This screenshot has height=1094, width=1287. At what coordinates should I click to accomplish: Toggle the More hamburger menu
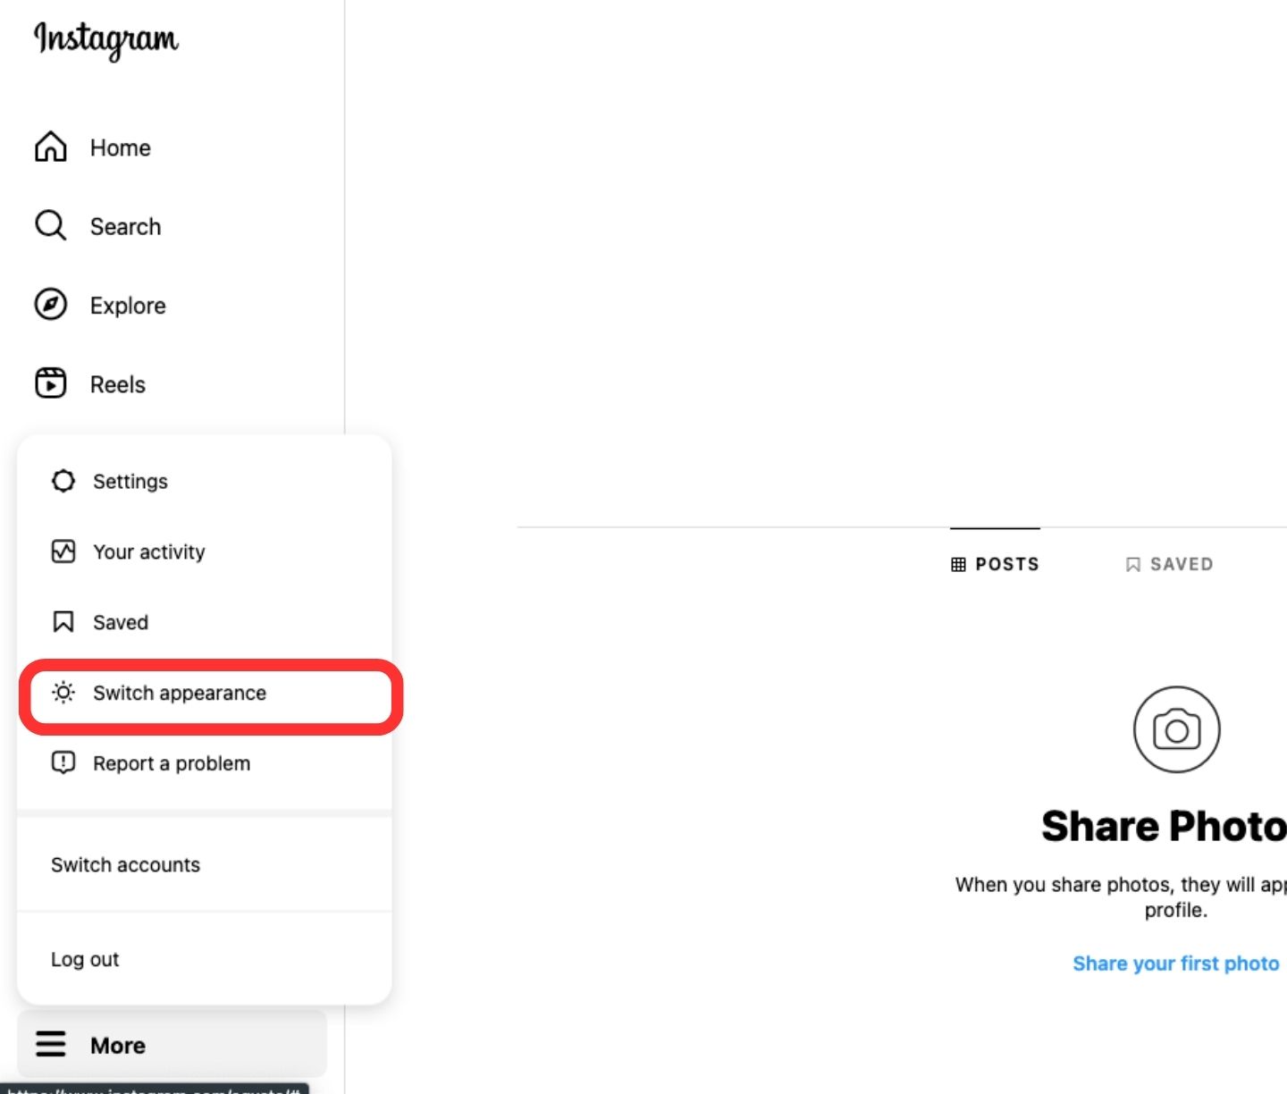(x=52, y=1044)
